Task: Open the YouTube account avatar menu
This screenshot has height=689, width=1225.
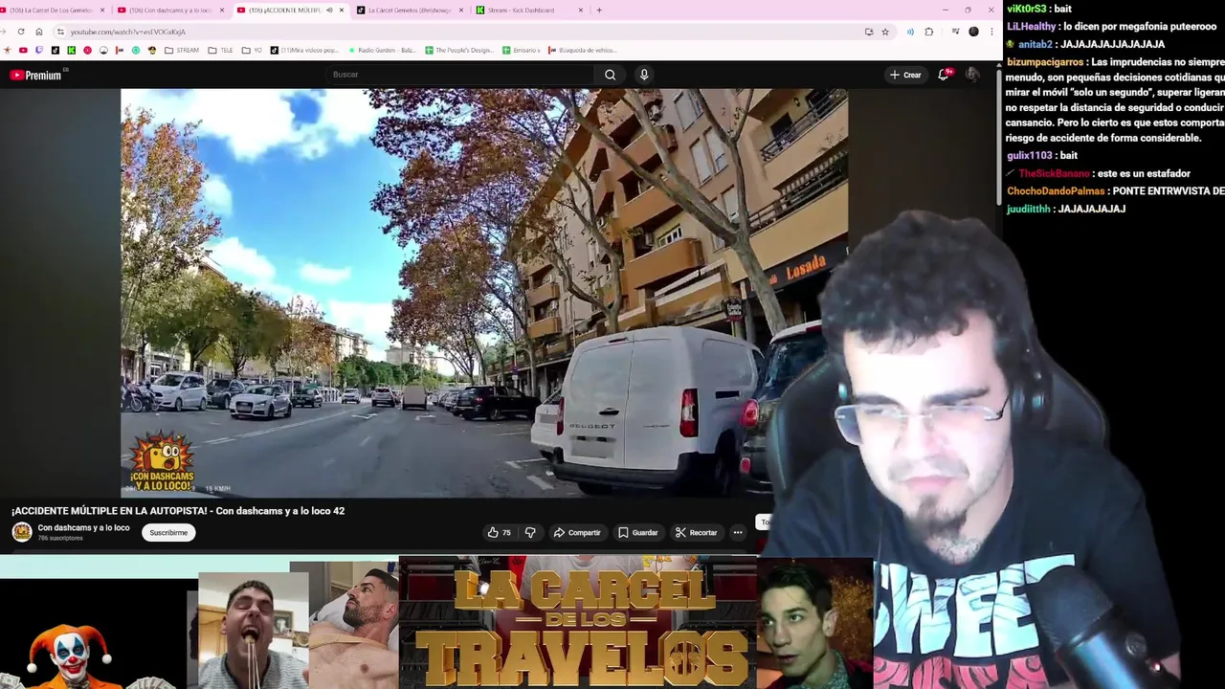Action: coord(972,75)
